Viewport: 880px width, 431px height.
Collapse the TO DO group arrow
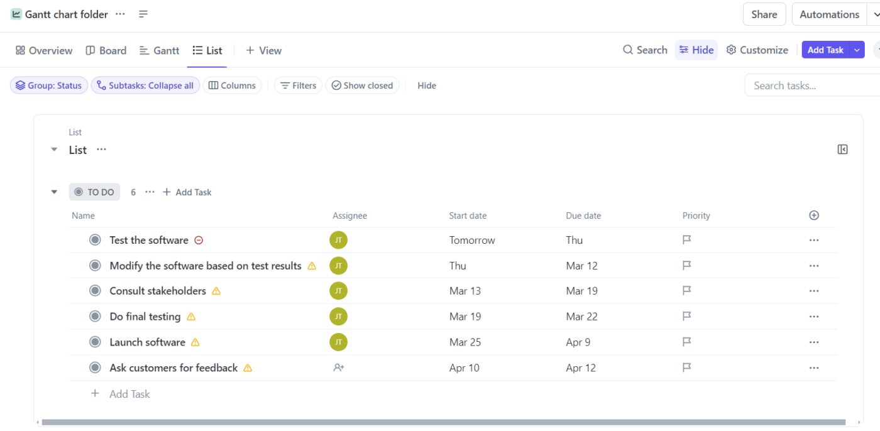54,192
